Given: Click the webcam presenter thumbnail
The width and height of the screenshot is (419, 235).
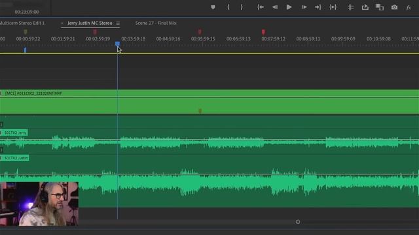Looking at the screenshot, I should (x=39, y=204).
